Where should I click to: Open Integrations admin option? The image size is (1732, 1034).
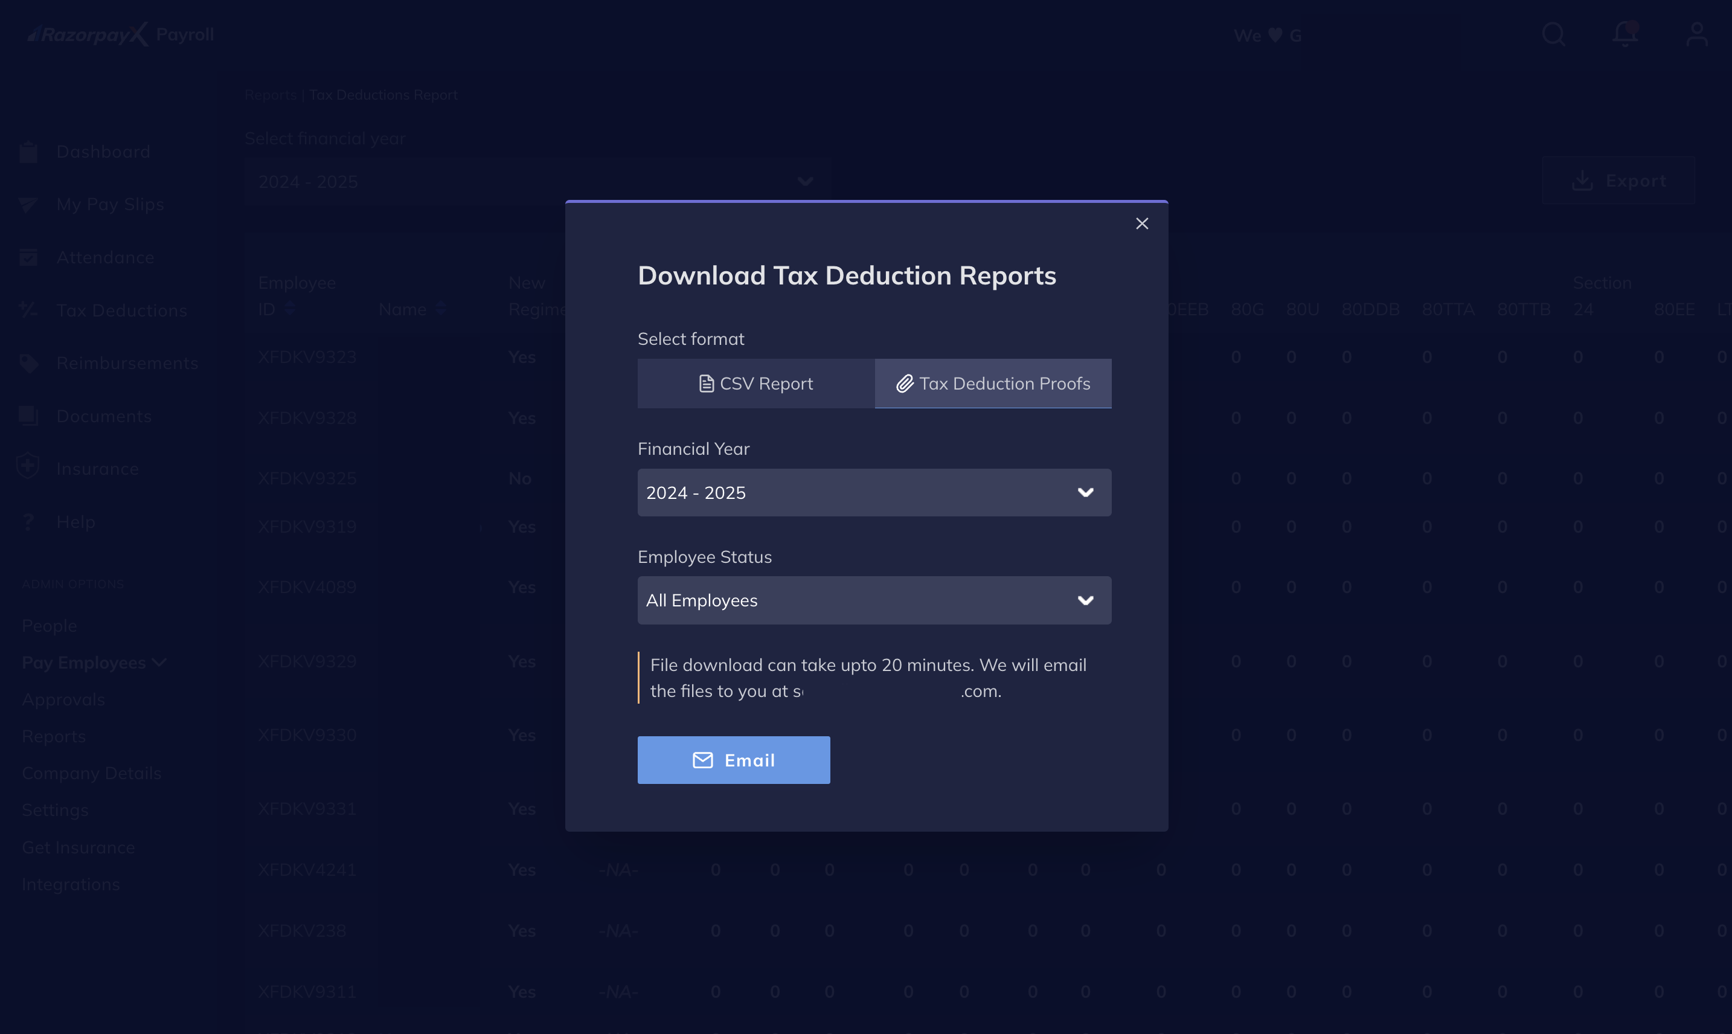pyautogui.click(x=71, y=884)
